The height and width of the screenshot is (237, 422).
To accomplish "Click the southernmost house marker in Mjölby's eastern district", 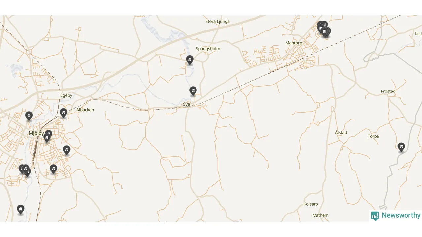I will [x=53, y=170].
